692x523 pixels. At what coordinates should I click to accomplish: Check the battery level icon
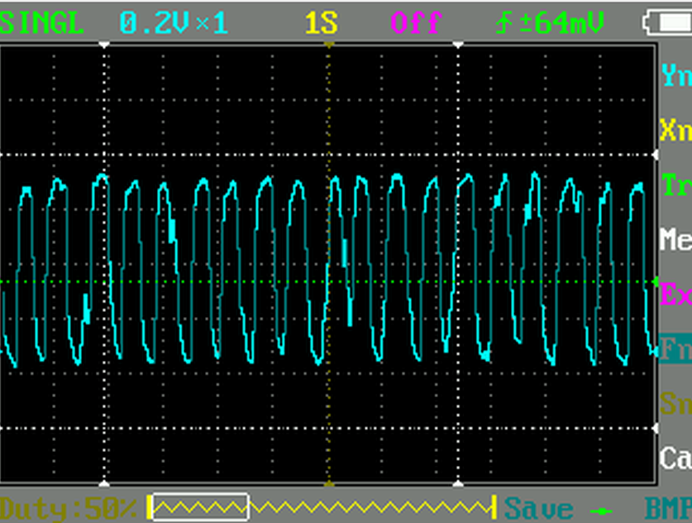667,22
